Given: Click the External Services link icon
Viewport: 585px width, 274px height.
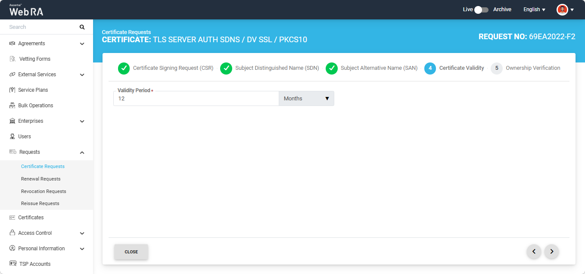Looking at the screenshot, I should [x=12, y=75].
